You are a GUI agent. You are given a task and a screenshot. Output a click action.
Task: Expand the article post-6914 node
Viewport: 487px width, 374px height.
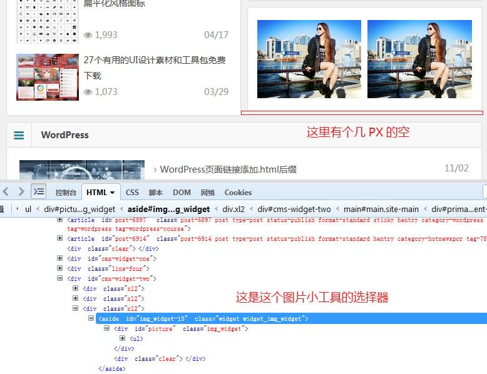(x=59, y=238)
